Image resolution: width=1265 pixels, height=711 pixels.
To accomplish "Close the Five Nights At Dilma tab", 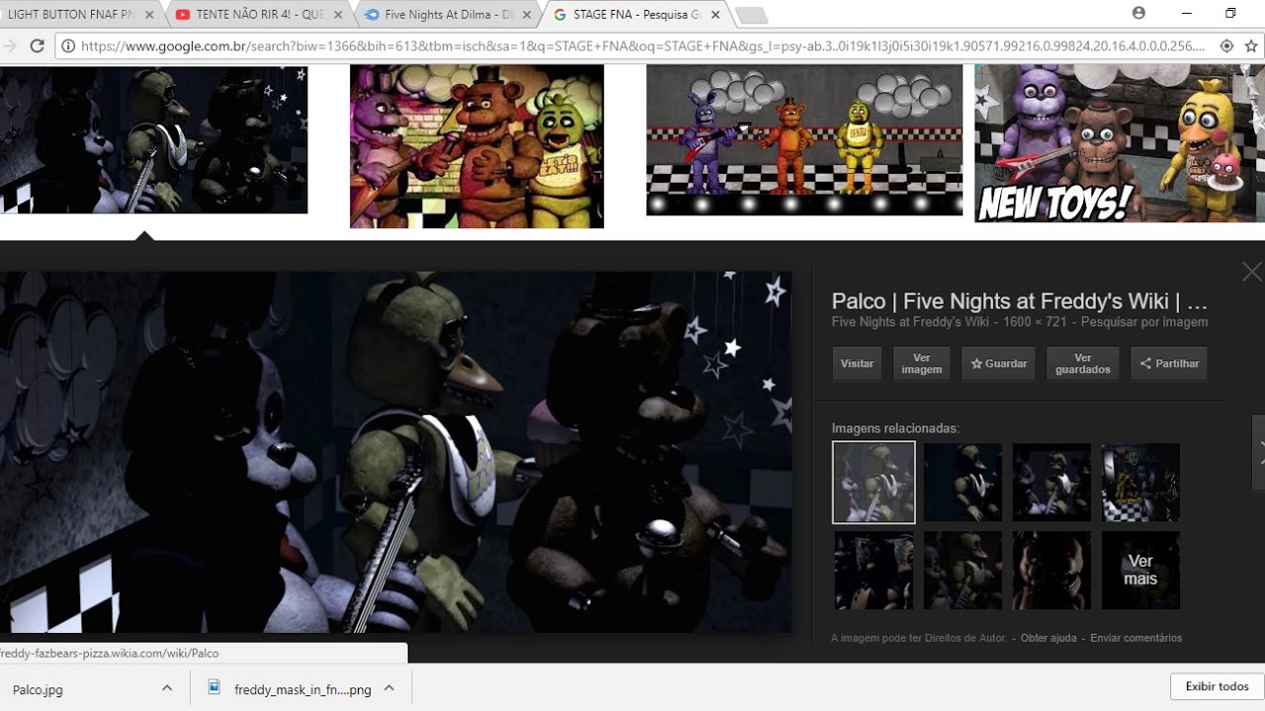I will click(x=526, y=15).
